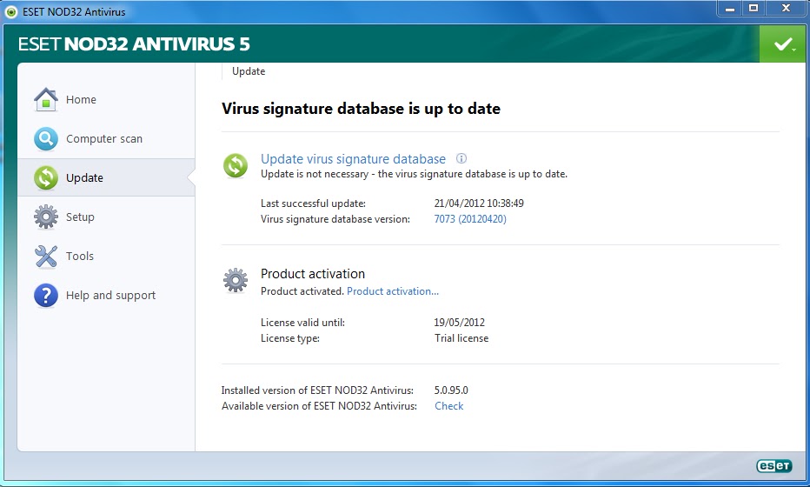Click the 'ESET NOD32 ANTIVIRUS 5' banner title
This screenshot has height=487, width=810.
coord(134,44)
